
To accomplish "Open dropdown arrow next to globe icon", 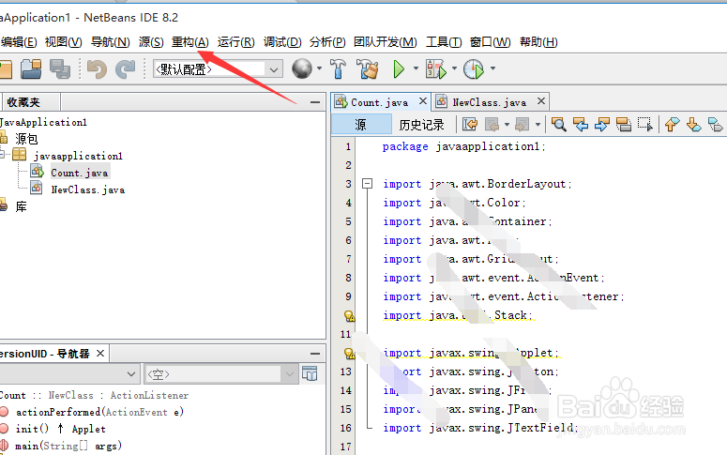I will [320, 68].
